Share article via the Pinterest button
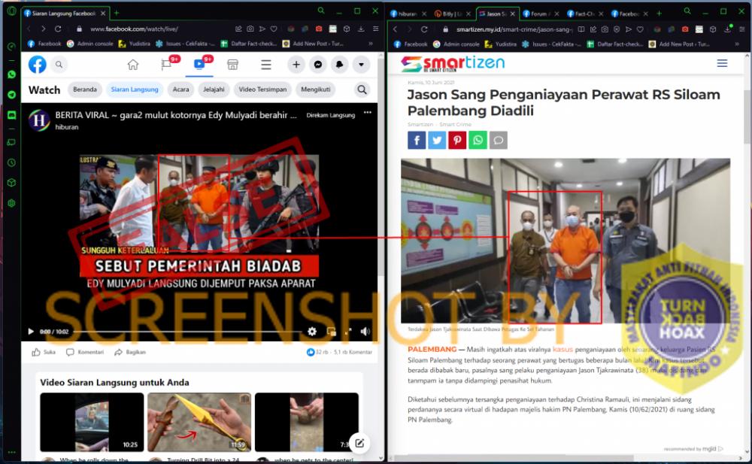The height and width of the screenshot is (464, 752). pos(457,140)
